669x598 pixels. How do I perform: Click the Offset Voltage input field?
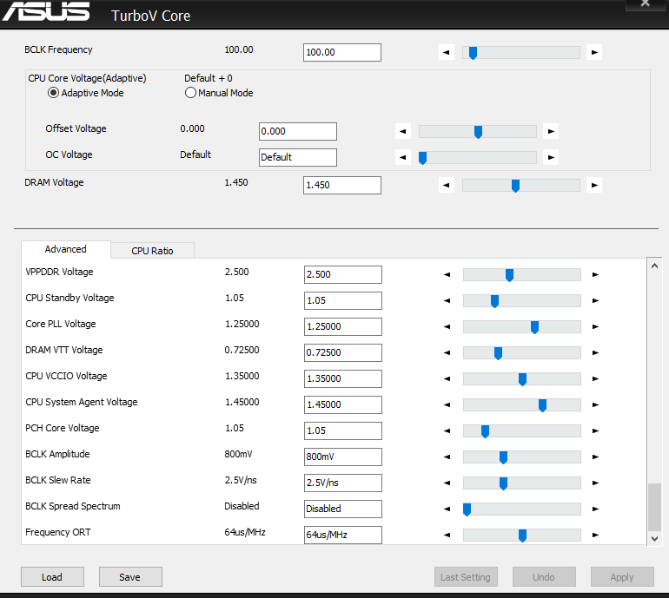pos(298,131)
